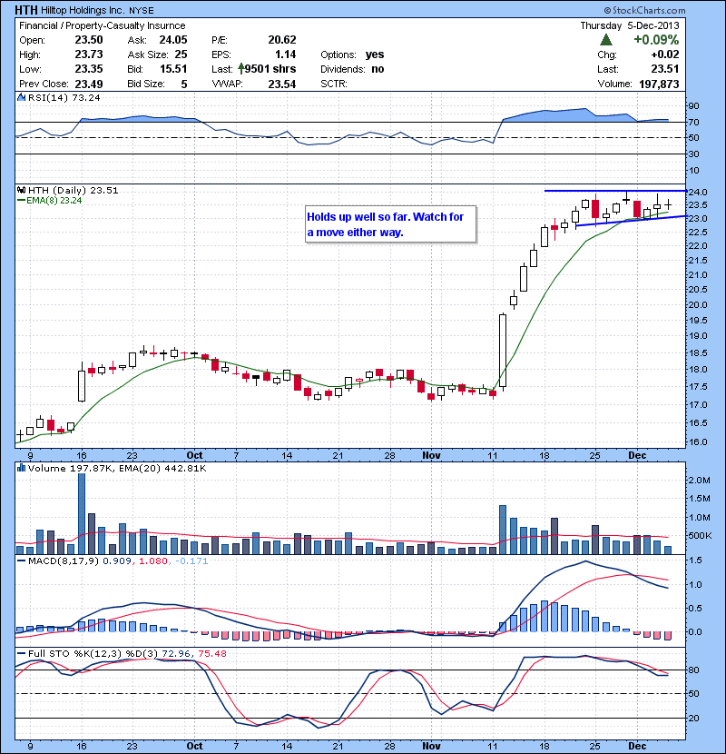Click the 24.0 price axis label
The image size is (726, 754).
point(697,192)
